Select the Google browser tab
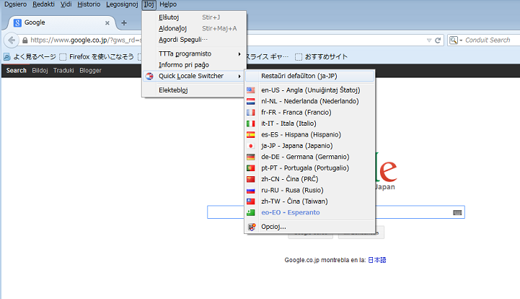520x299 pixels. point(61,22)
